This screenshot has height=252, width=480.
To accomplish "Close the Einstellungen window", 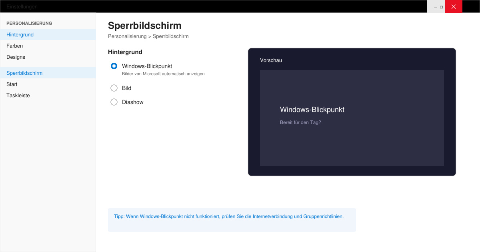I will [x=454, y=6].
